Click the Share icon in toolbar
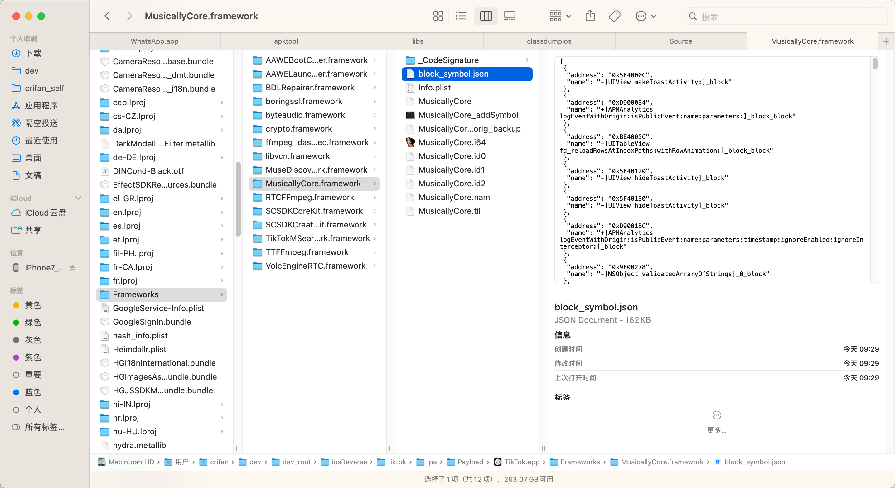Viewport: 895px width, 488px height. click(x=590, y=16)
